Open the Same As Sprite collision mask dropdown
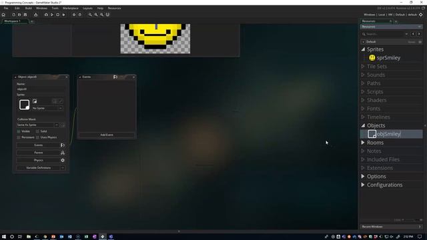The image size is (427, 240). pyautogui.click(x=37, y=125)
